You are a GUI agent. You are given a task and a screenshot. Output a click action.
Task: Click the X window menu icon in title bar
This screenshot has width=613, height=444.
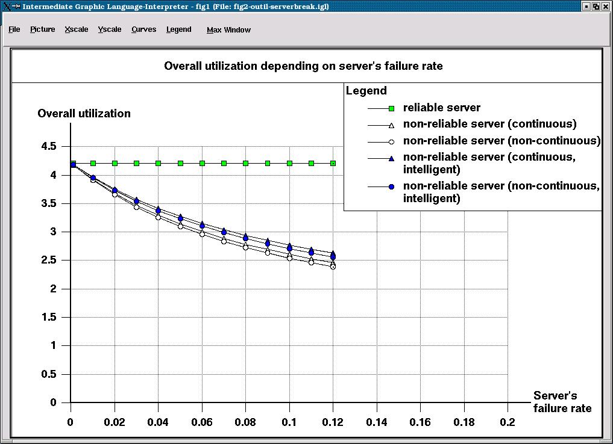6,6
